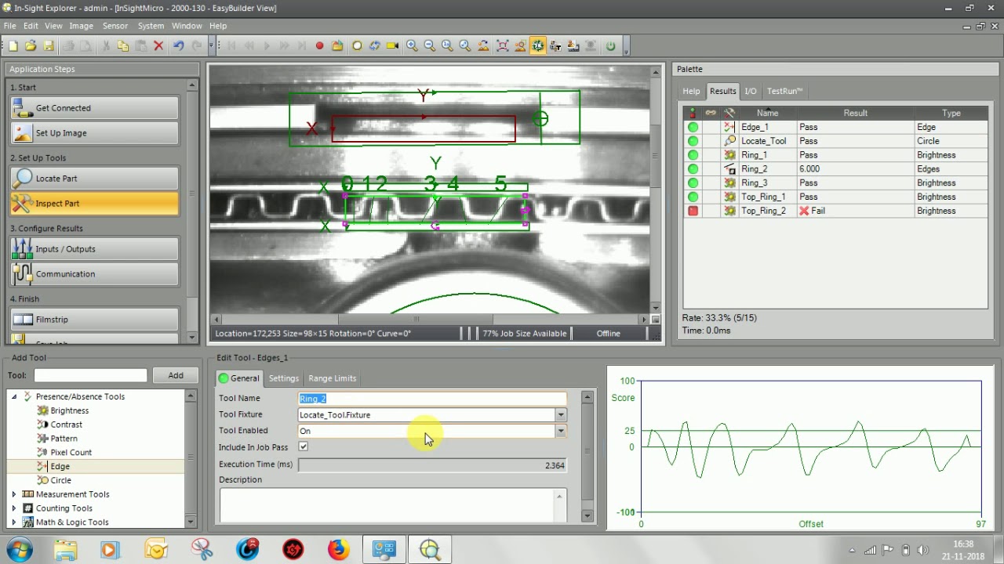Sort results by the Name column header
This screenshot has width=1004, height=564.
[x=768, y=113]
